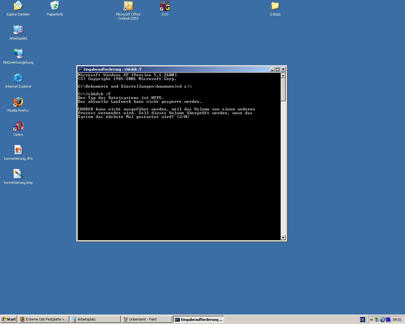Expand hidden tray icons with the chevron

coord(371,320)
